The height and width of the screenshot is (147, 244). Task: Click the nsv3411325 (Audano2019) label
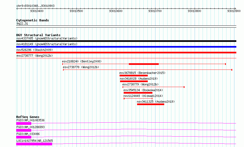(x=156, y=102)
